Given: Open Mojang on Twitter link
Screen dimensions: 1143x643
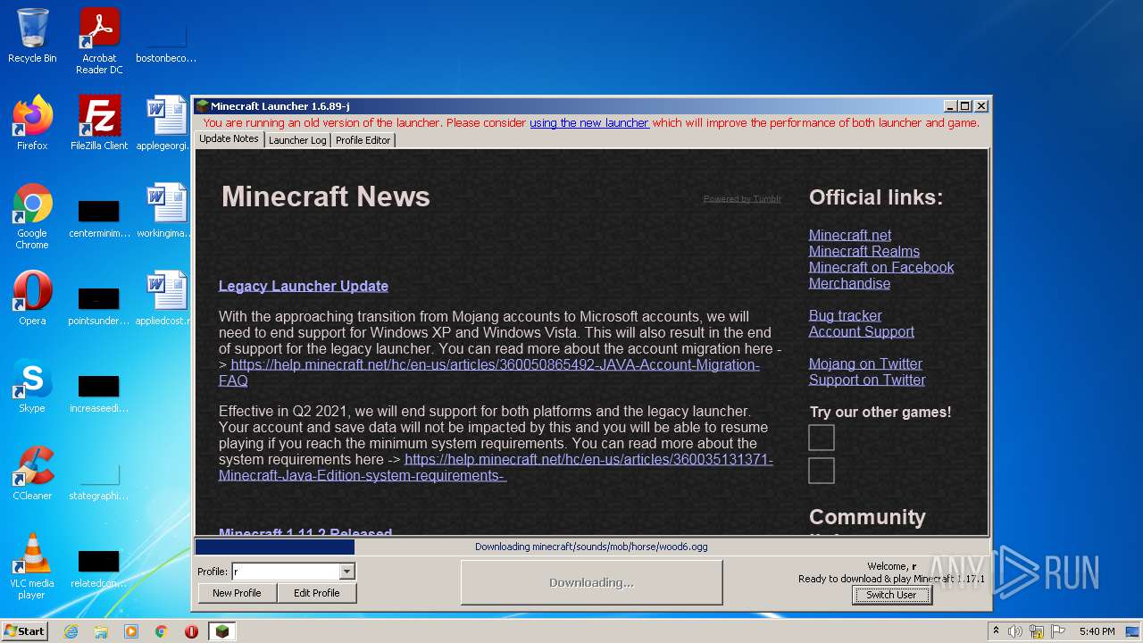Looking at the screenshot, I should [x=865, y=363].
